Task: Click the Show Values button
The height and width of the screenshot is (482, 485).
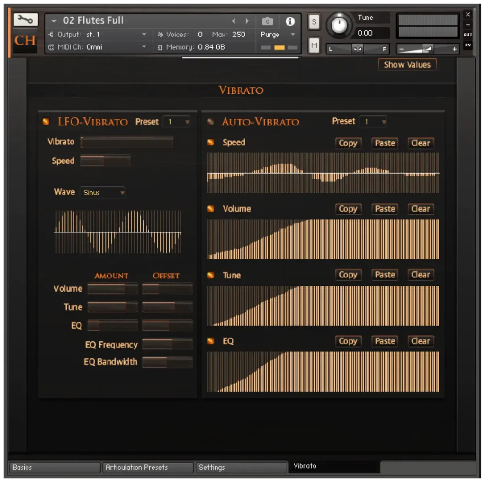Action: 407,65
